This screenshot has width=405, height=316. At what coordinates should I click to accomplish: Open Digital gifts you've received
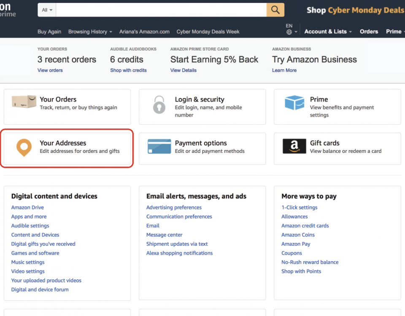click(43, 244)
